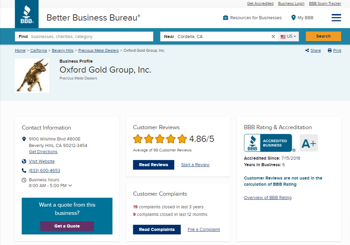350x245 pixels.
Task: Click the My BBB location pin icon
Action: coord(293,17)
